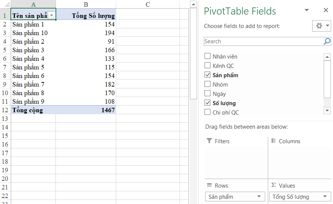Click the worksheet vertical scroll up arrow
The image size is (333, 204).
[193, 4]
